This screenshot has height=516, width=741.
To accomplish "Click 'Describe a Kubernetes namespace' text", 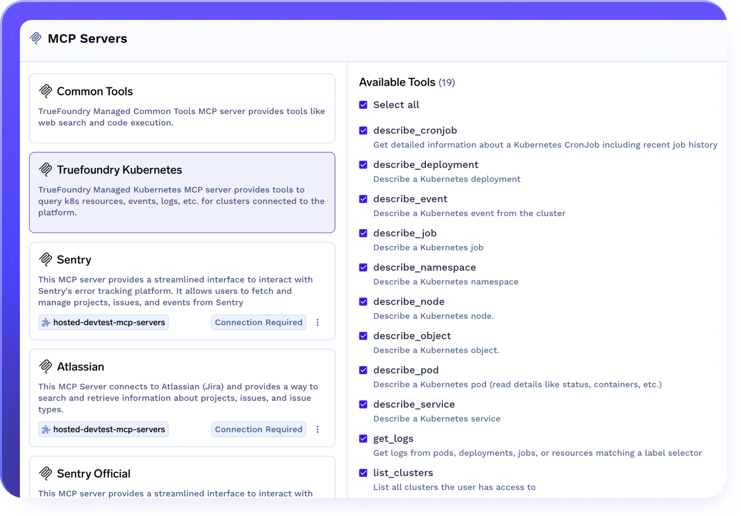I will click(446, 282).
